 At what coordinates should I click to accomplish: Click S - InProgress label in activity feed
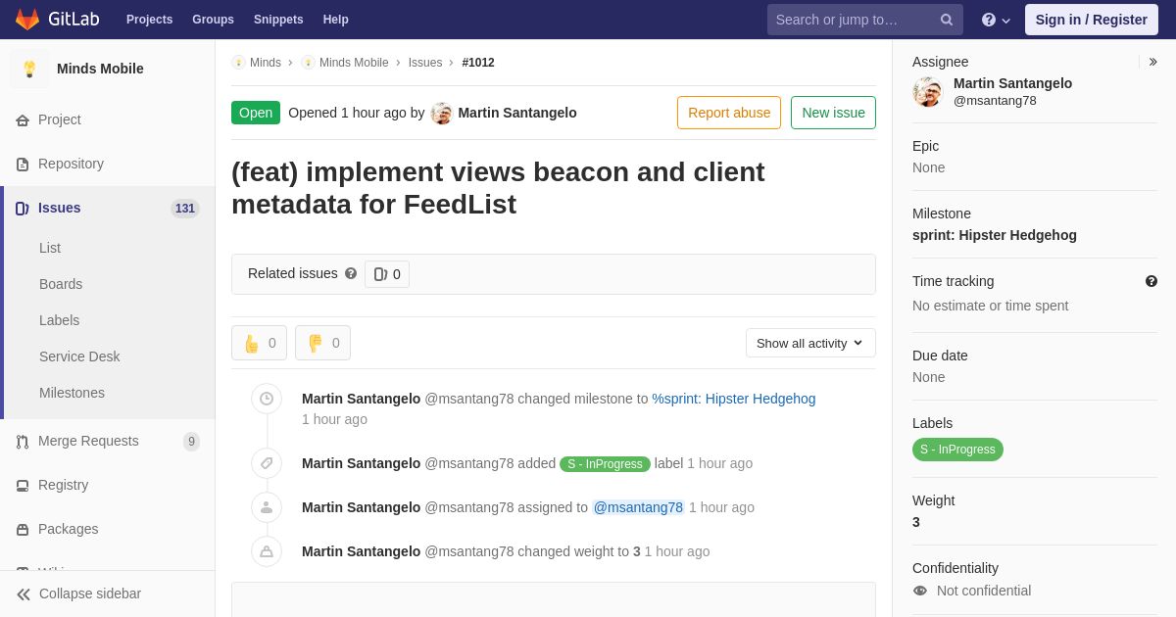(x=605, y=464)
